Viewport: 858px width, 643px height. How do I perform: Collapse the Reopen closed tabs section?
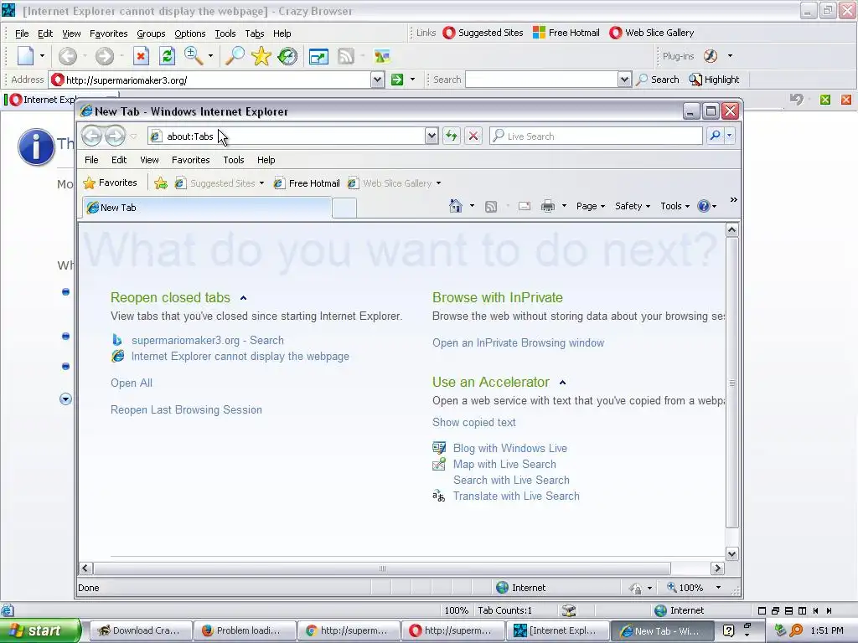[x=244, y=298]
